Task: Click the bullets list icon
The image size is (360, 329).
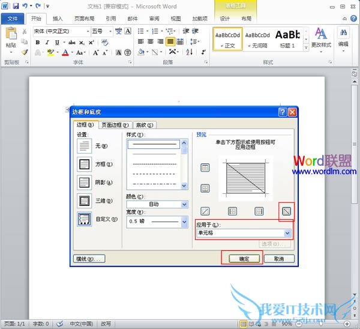Action: (141, 31)
